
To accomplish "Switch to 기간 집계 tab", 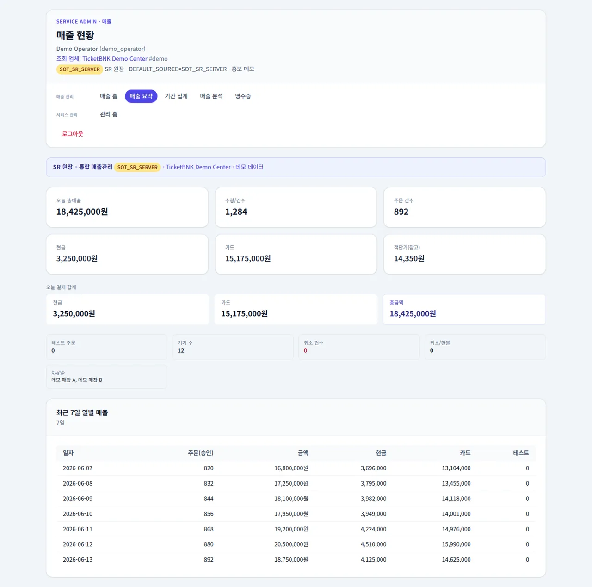I will tap(176, 96).
